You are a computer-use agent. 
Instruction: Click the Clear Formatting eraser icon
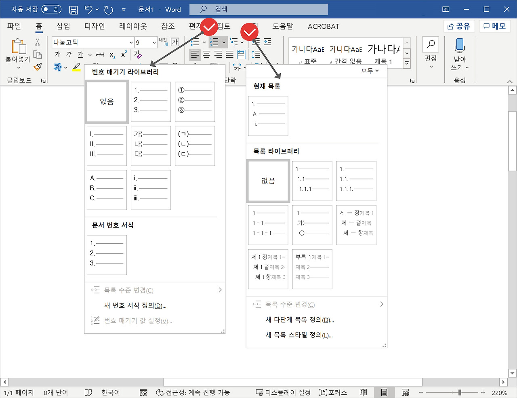pyautogui.click(x=137, y=54)
